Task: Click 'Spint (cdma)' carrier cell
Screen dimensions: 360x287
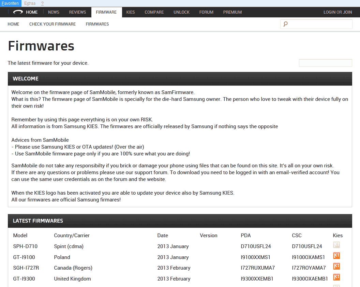Action: tap(69, 246)
